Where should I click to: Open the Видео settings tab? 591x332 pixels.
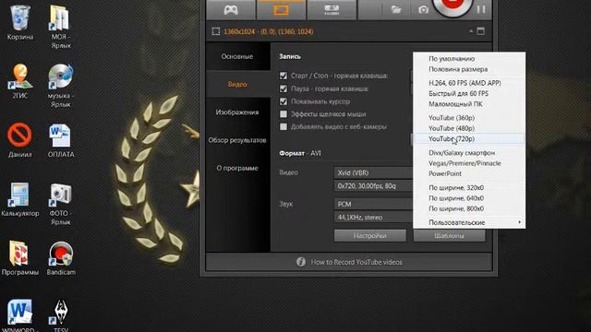(237, 84)
